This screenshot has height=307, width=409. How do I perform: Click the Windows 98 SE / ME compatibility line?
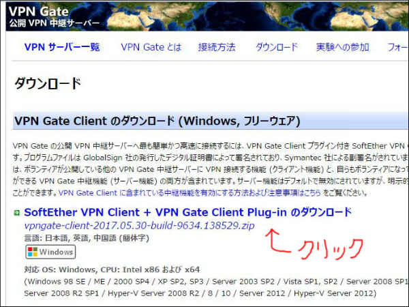tap(217, 281)
